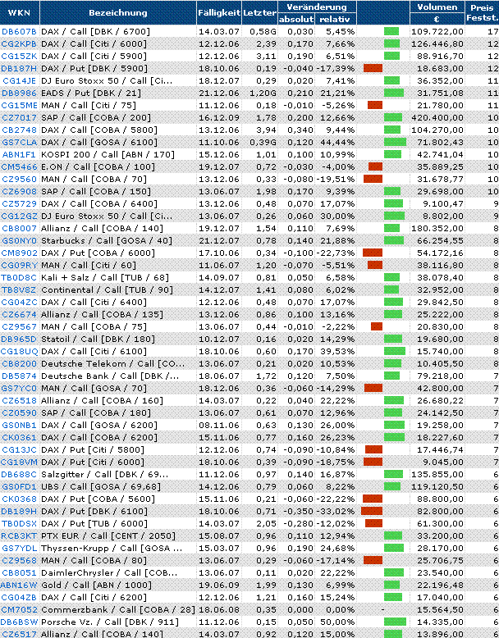The image size is (499, 638).
Task: Open WKN link CZ6518
Action: 19,400
